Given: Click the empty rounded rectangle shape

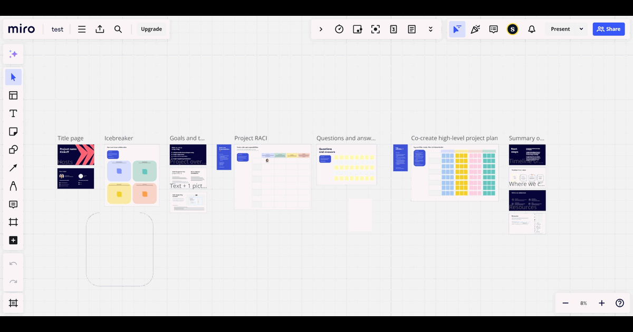Looking at the screenshot, I should [120, 249].
